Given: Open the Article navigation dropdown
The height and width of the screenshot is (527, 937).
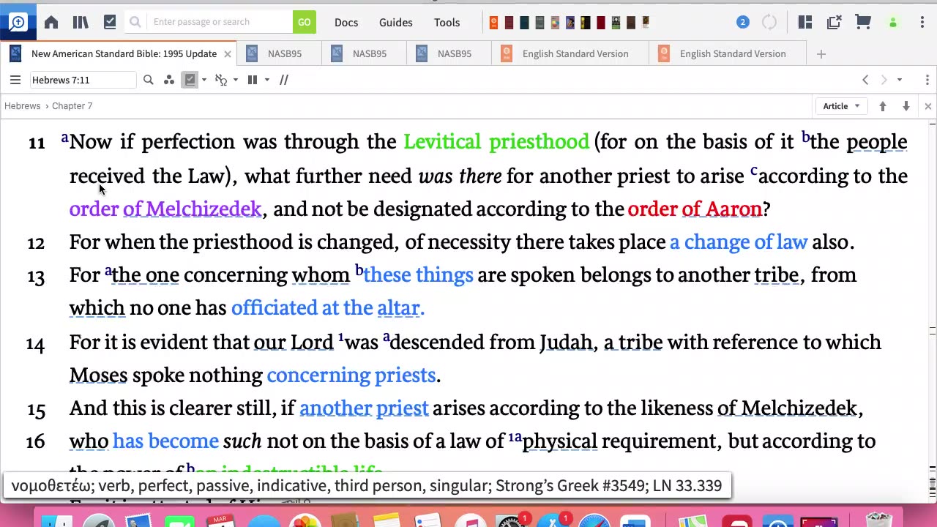Looking at the screenshot, I should 841,106.
